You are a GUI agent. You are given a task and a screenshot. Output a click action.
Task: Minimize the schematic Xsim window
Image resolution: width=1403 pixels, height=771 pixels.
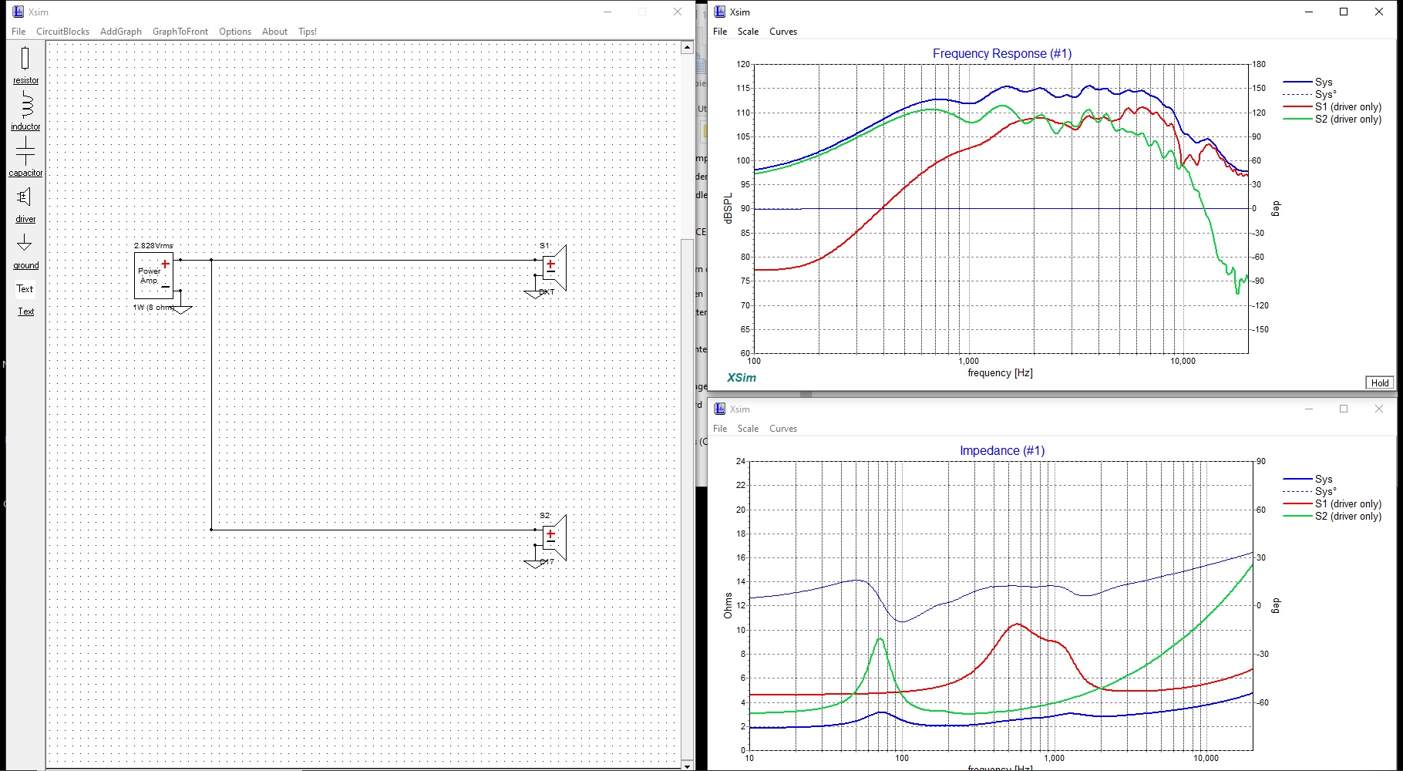coord(607,12)
